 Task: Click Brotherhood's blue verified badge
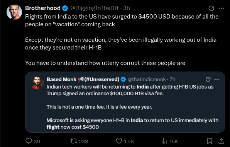65,8
